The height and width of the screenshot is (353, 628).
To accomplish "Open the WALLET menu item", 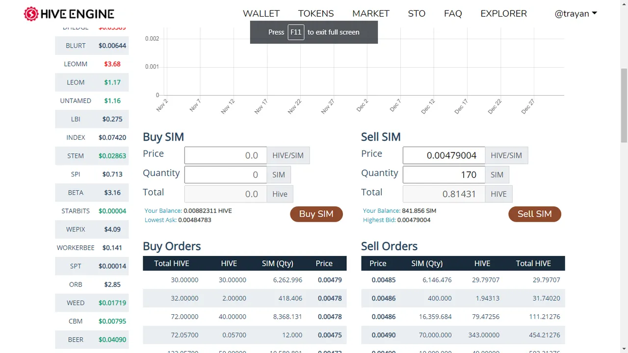I will (261, 14).
